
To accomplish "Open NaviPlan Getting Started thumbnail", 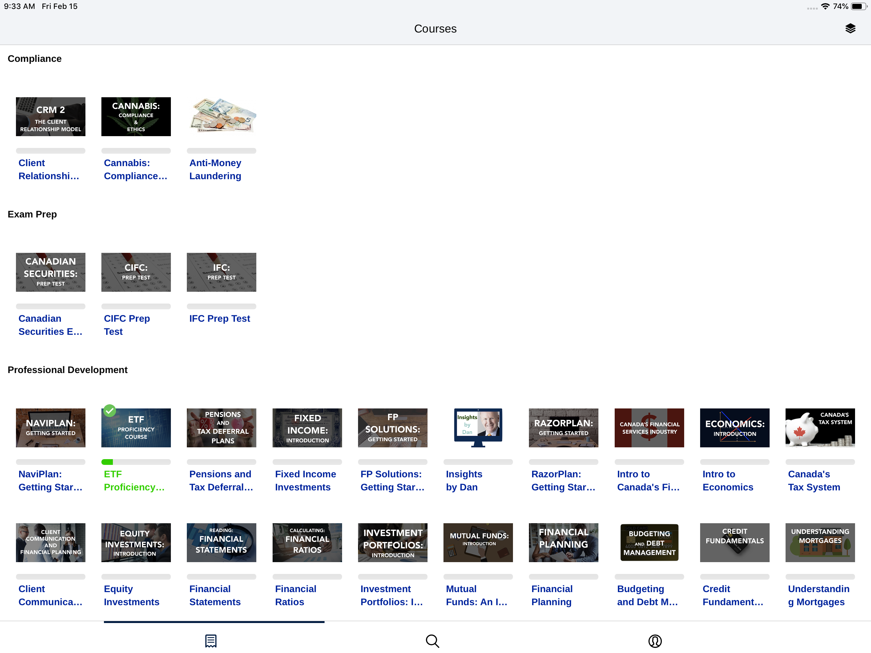I will [50, 428].
